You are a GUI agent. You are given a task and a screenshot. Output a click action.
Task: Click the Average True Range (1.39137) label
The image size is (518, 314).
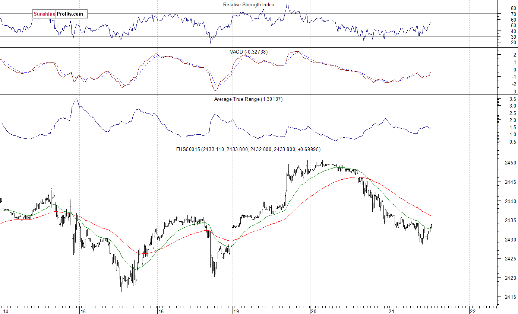pos(248,99)
